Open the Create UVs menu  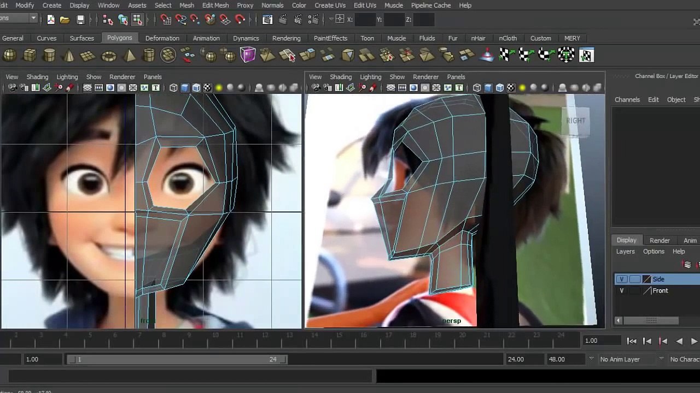click(x=330, y=5)
